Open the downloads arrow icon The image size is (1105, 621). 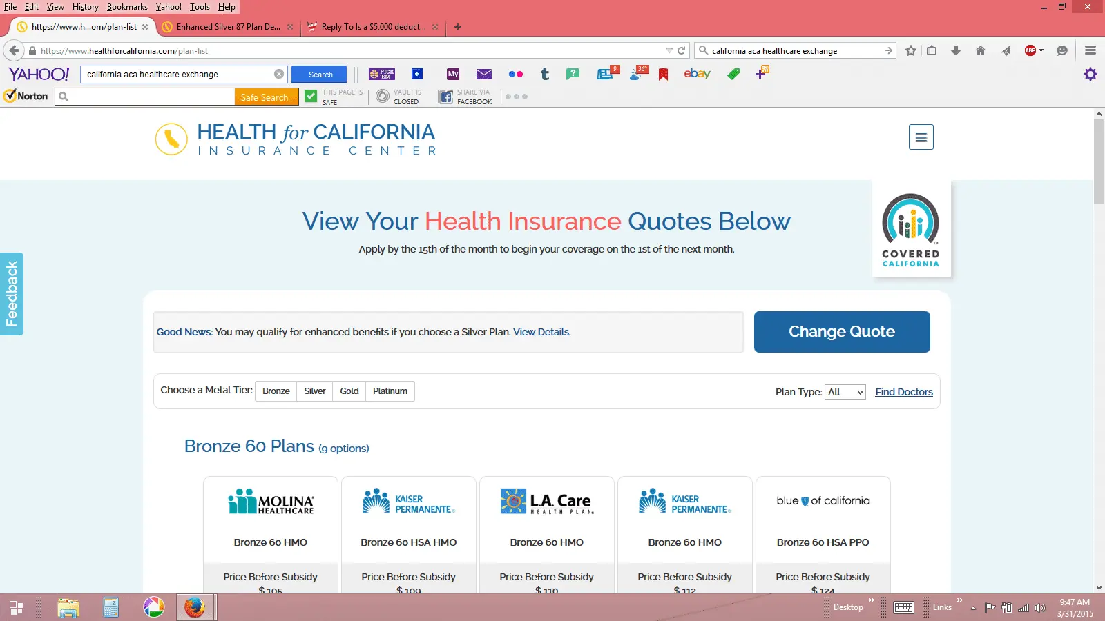tap(956, 50)
